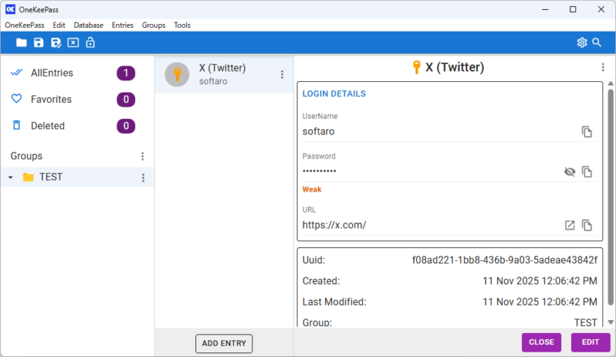The height and width of the screenshot is (357, 616).
Task: Lock the database with the padlock icon
Action: pyautogui.click(x=90, y=43)
